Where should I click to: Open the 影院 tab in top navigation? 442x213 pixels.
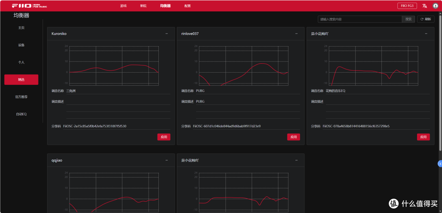[143, 6]
